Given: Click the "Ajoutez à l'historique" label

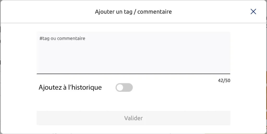Looking at the screenshot, I should (x=70, y=88).
